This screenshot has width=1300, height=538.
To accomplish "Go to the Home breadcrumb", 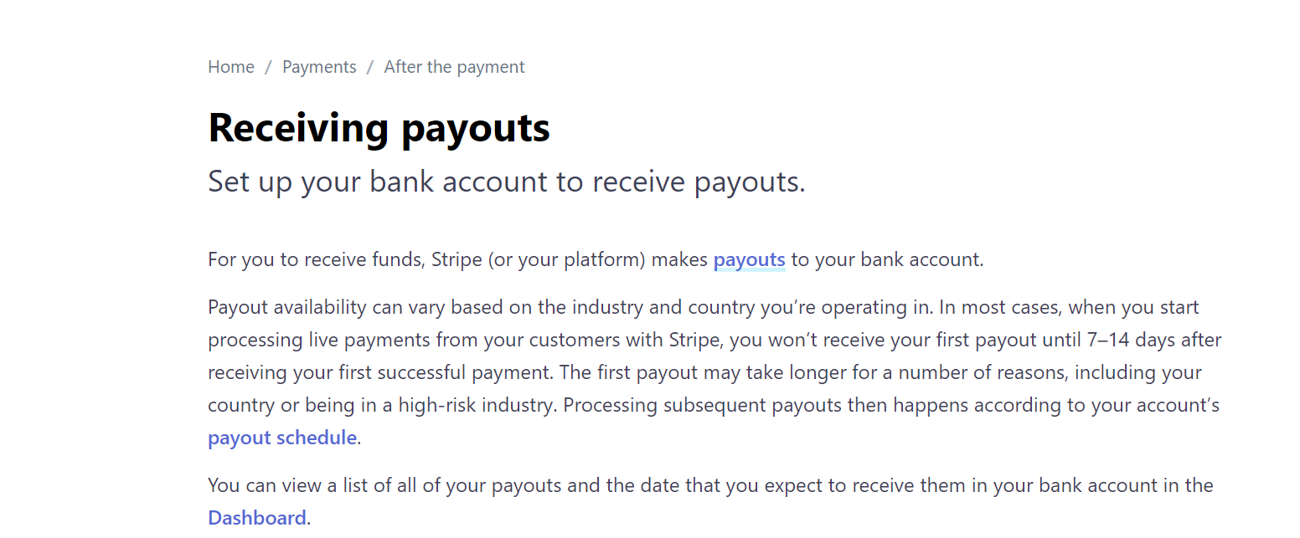I will (231, 67).
